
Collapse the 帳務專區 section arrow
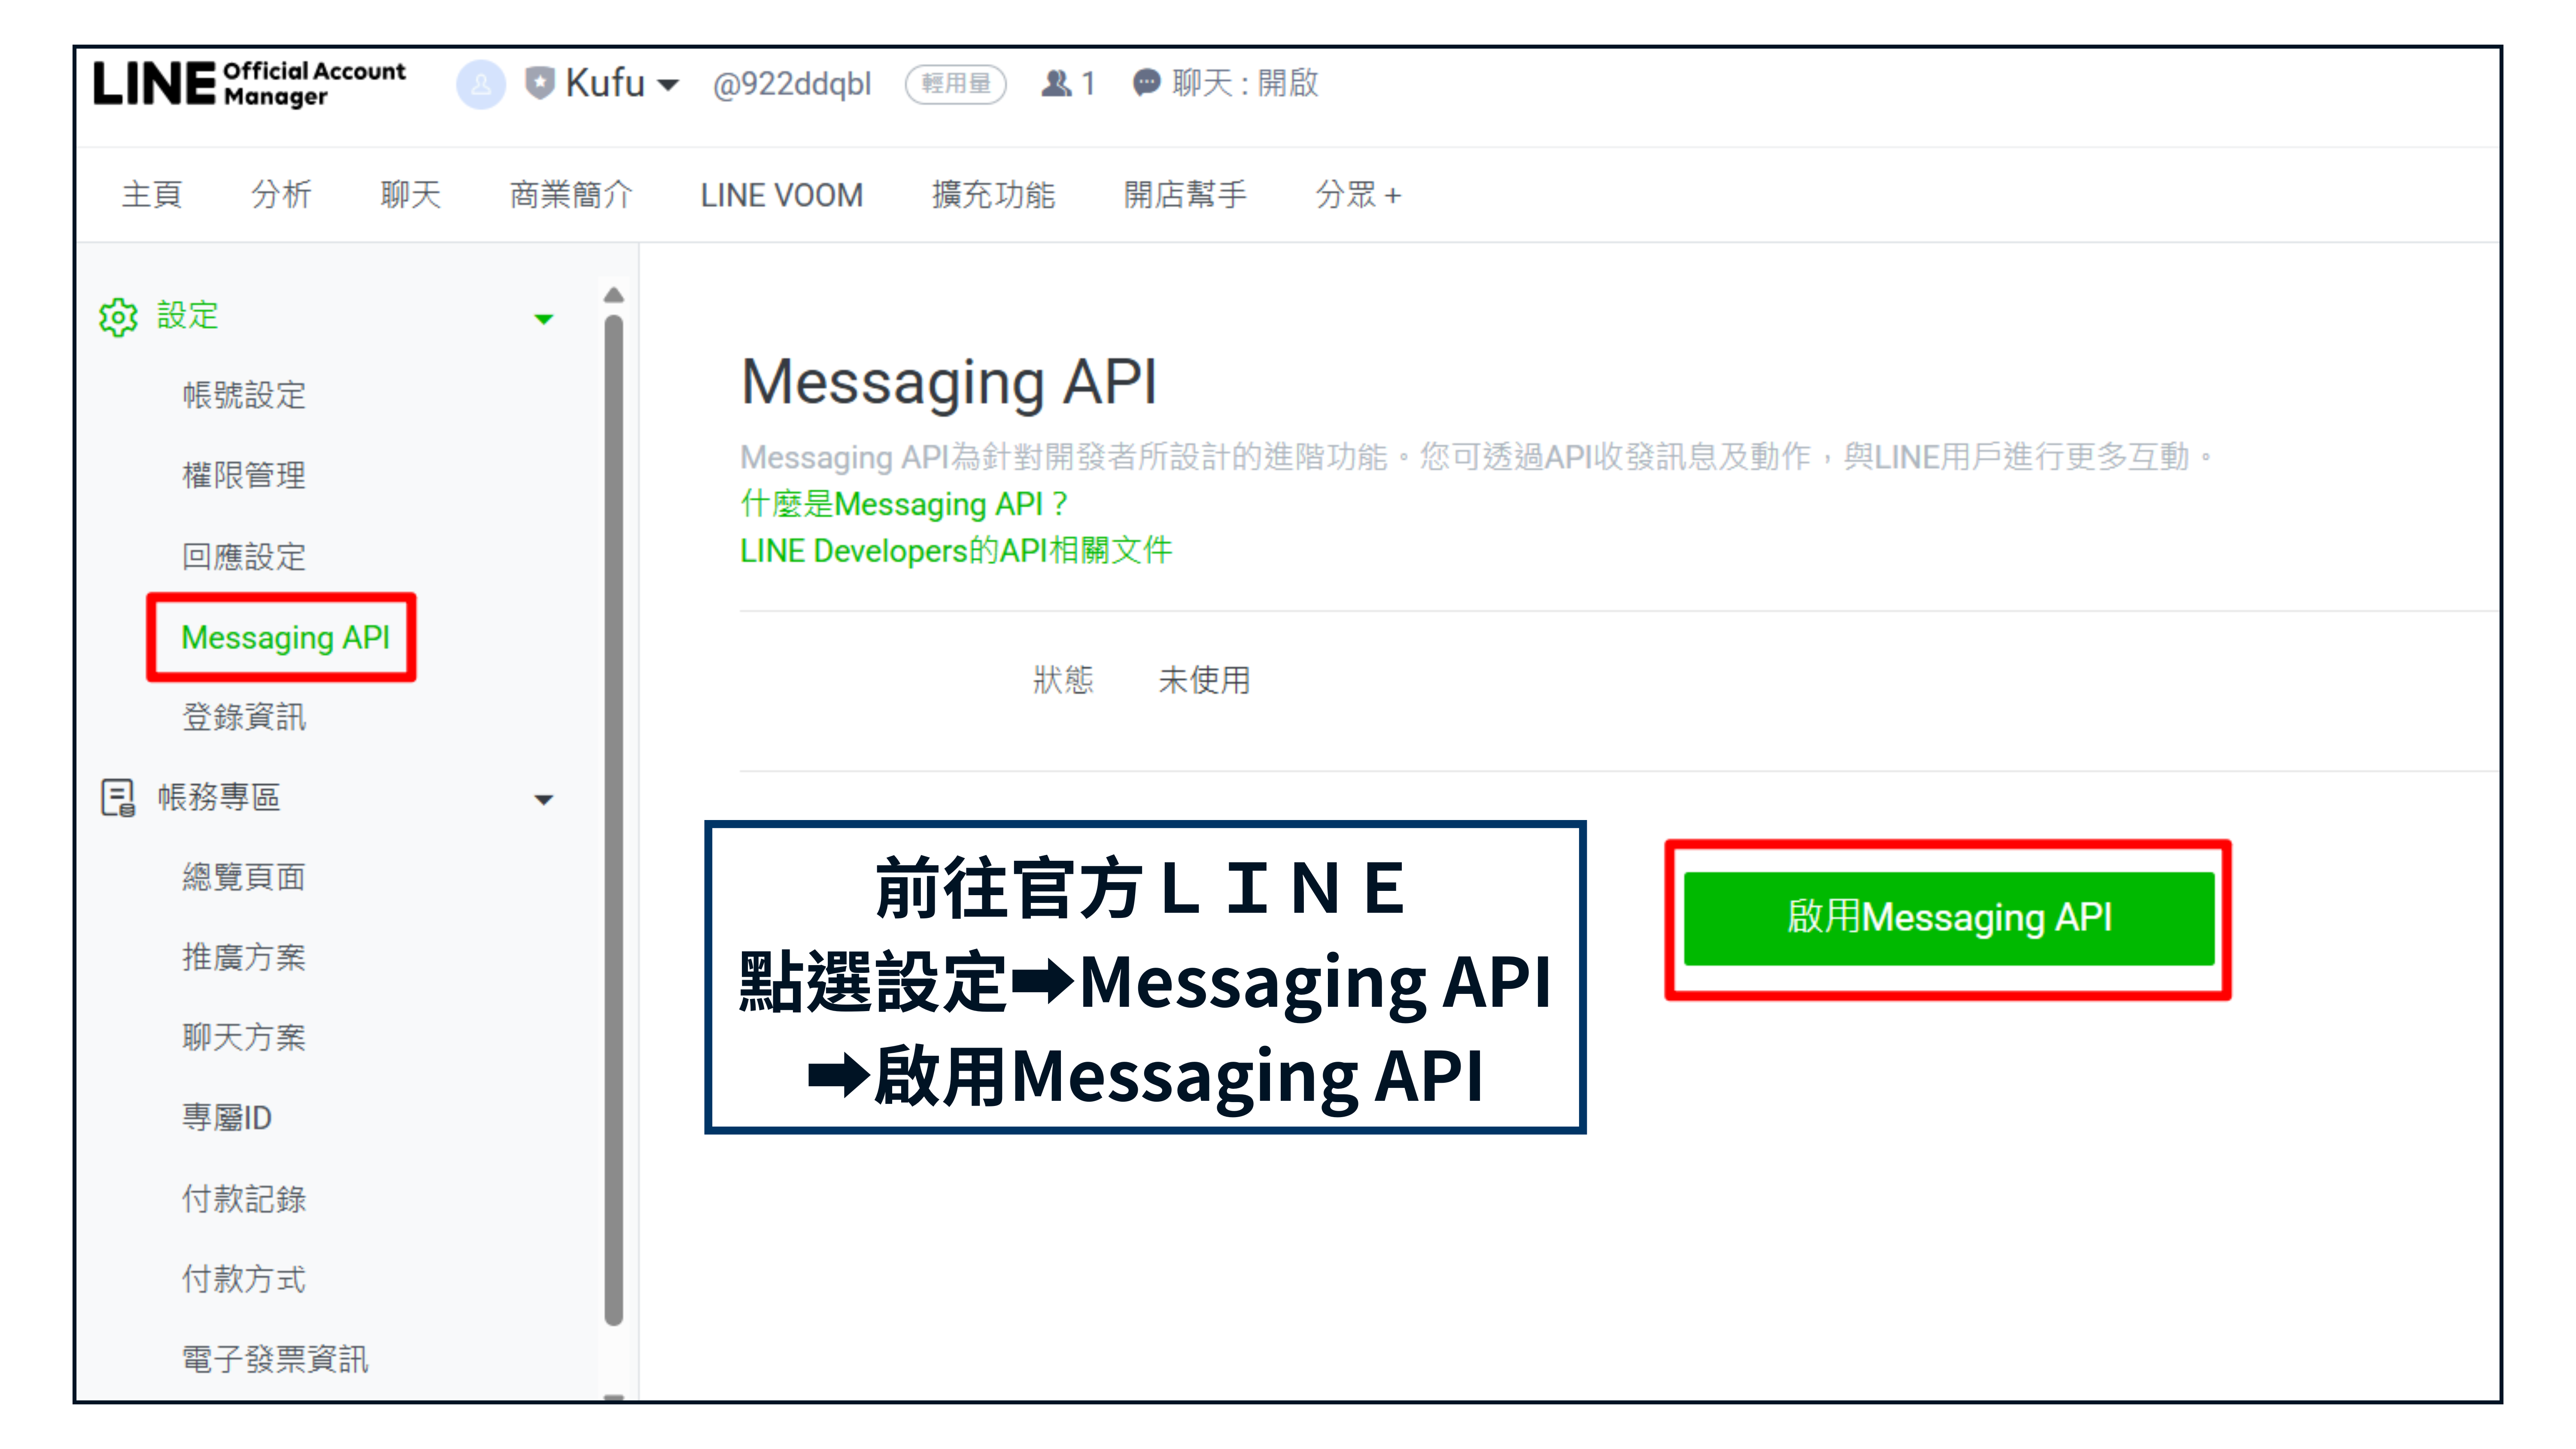[544, 799]
